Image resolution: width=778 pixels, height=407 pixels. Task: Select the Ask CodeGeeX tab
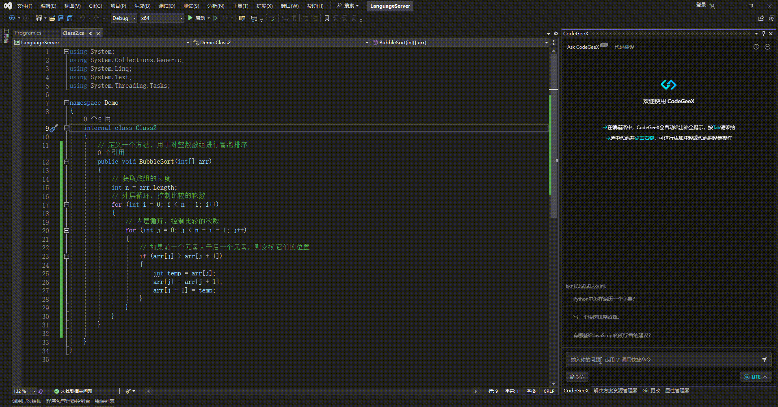pos(583,47)
